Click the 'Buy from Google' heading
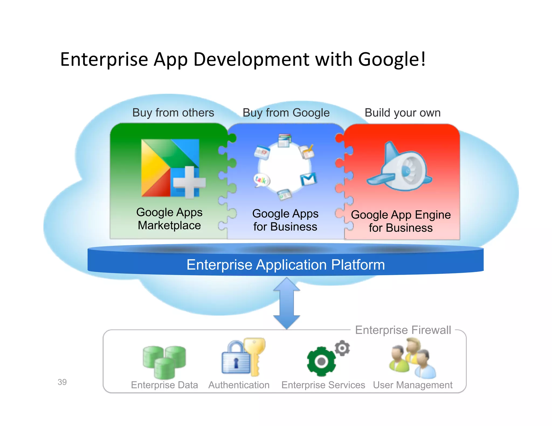This screenshot has width=552, height=426. pos(286,113)
